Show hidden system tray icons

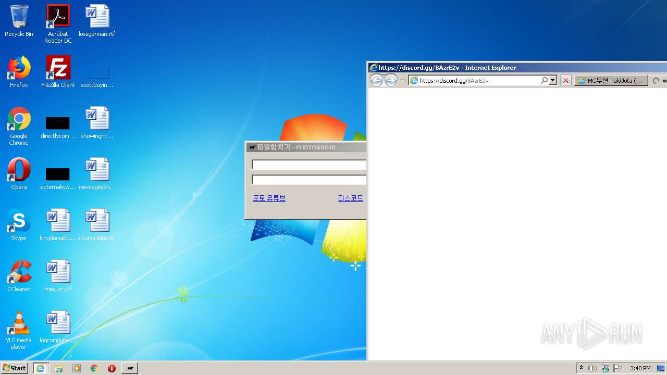[581, 368]
